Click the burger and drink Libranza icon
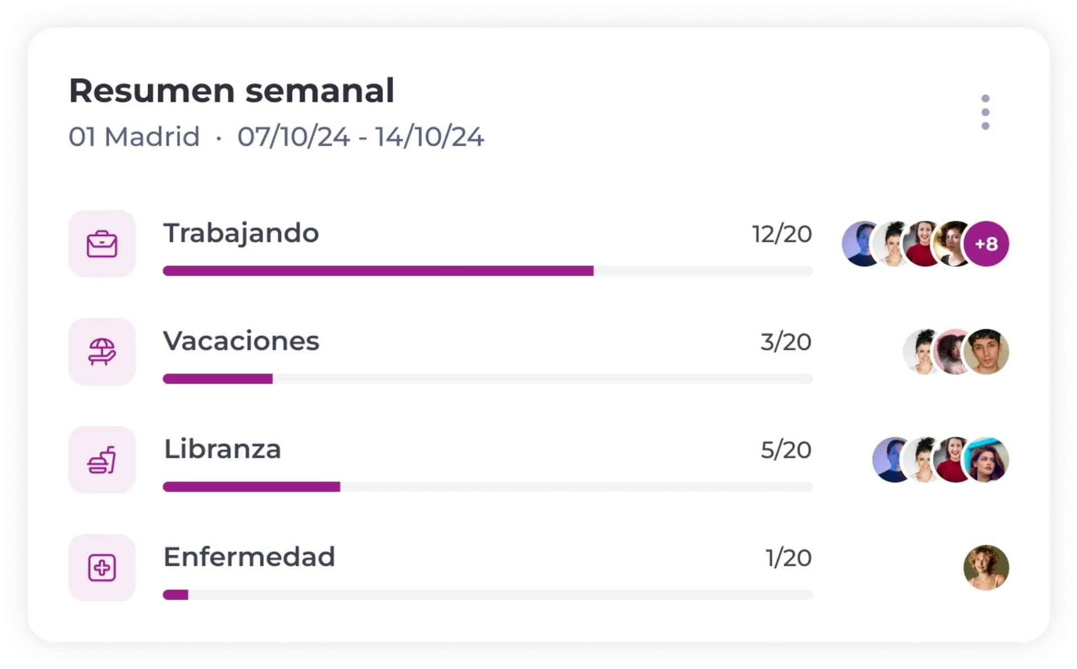The height and width of the screenshot is (669, 1077). click(102, 460)
